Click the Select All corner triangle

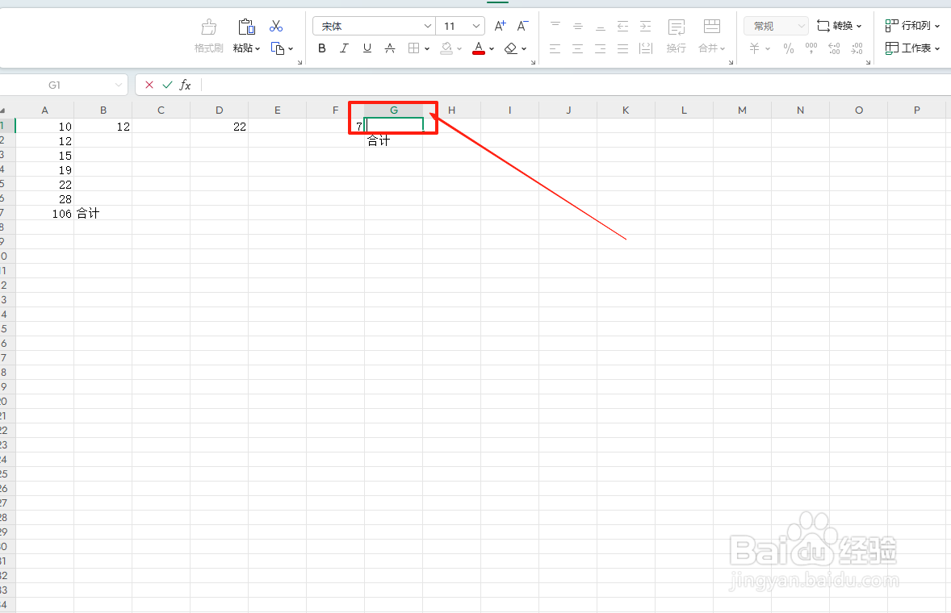[3, 111]
